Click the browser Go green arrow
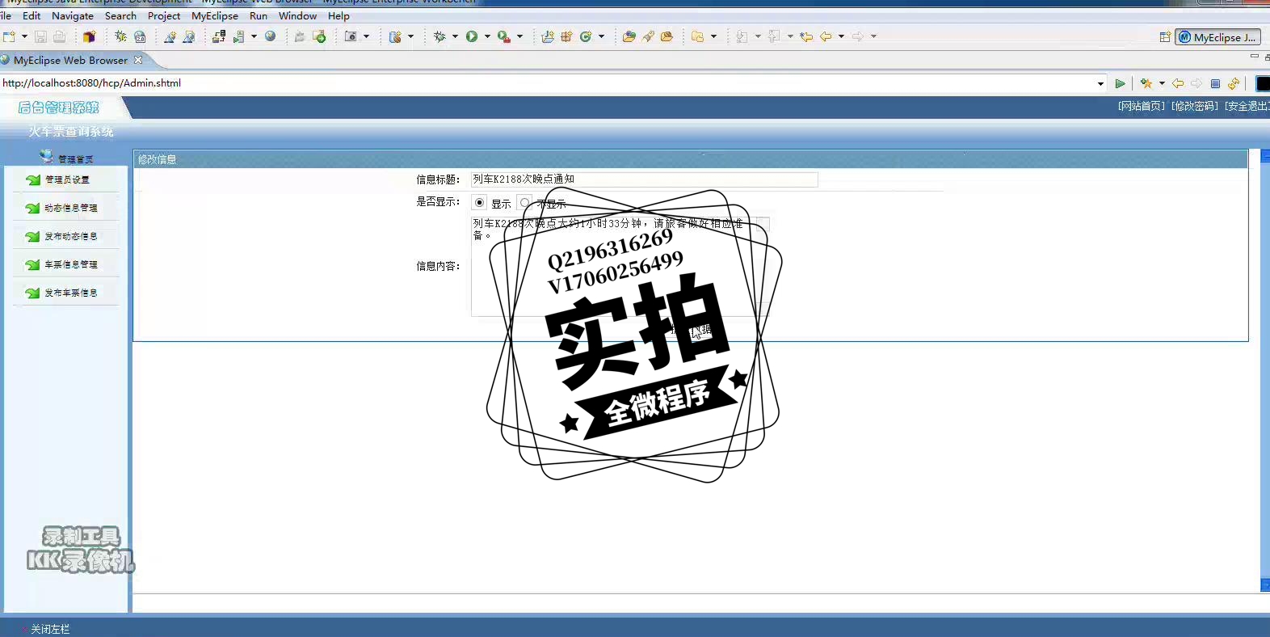Screen dimensions: 1270x637 click(x=1120, y=83)
